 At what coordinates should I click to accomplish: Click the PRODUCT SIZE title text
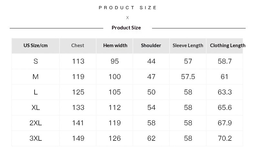tap(128, 8)
